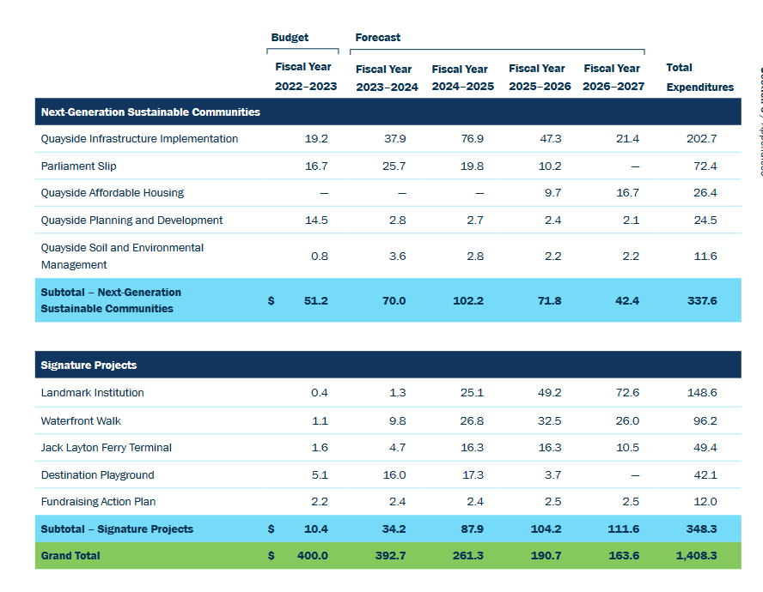The image size is (763, 592).
Task: Select the Fundraising Action Plan row label
Action: coord(98,502)
